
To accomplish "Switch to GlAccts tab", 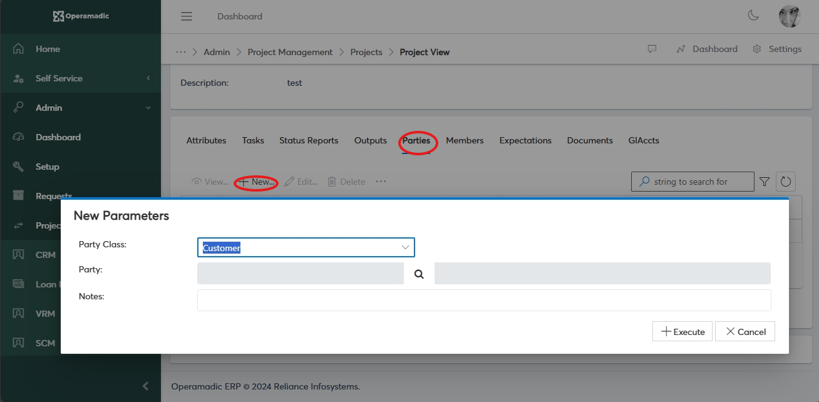I will coord(644,140).
